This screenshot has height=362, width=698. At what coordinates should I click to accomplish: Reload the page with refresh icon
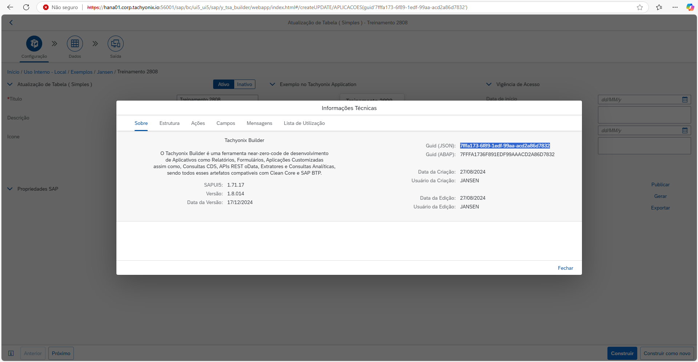tap(26, 7)
